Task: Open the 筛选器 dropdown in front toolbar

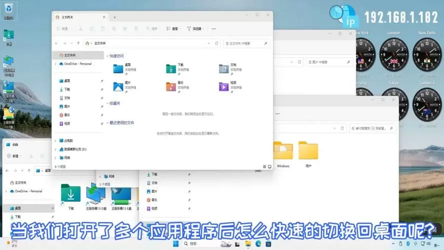Action: 195,28
